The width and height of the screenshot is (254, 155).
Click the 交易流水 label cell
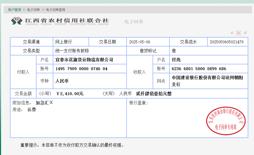click(188, 42)
